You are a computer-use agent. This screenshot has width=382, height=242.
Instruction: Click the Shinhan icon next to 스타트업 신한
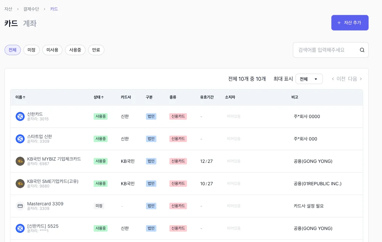coord(20,139)
